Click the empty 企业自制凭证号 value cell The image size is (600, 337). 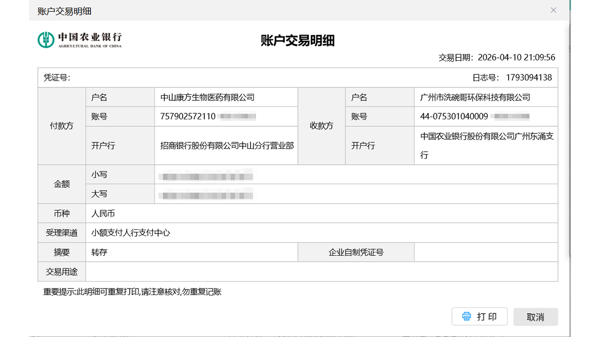(485, 252)
